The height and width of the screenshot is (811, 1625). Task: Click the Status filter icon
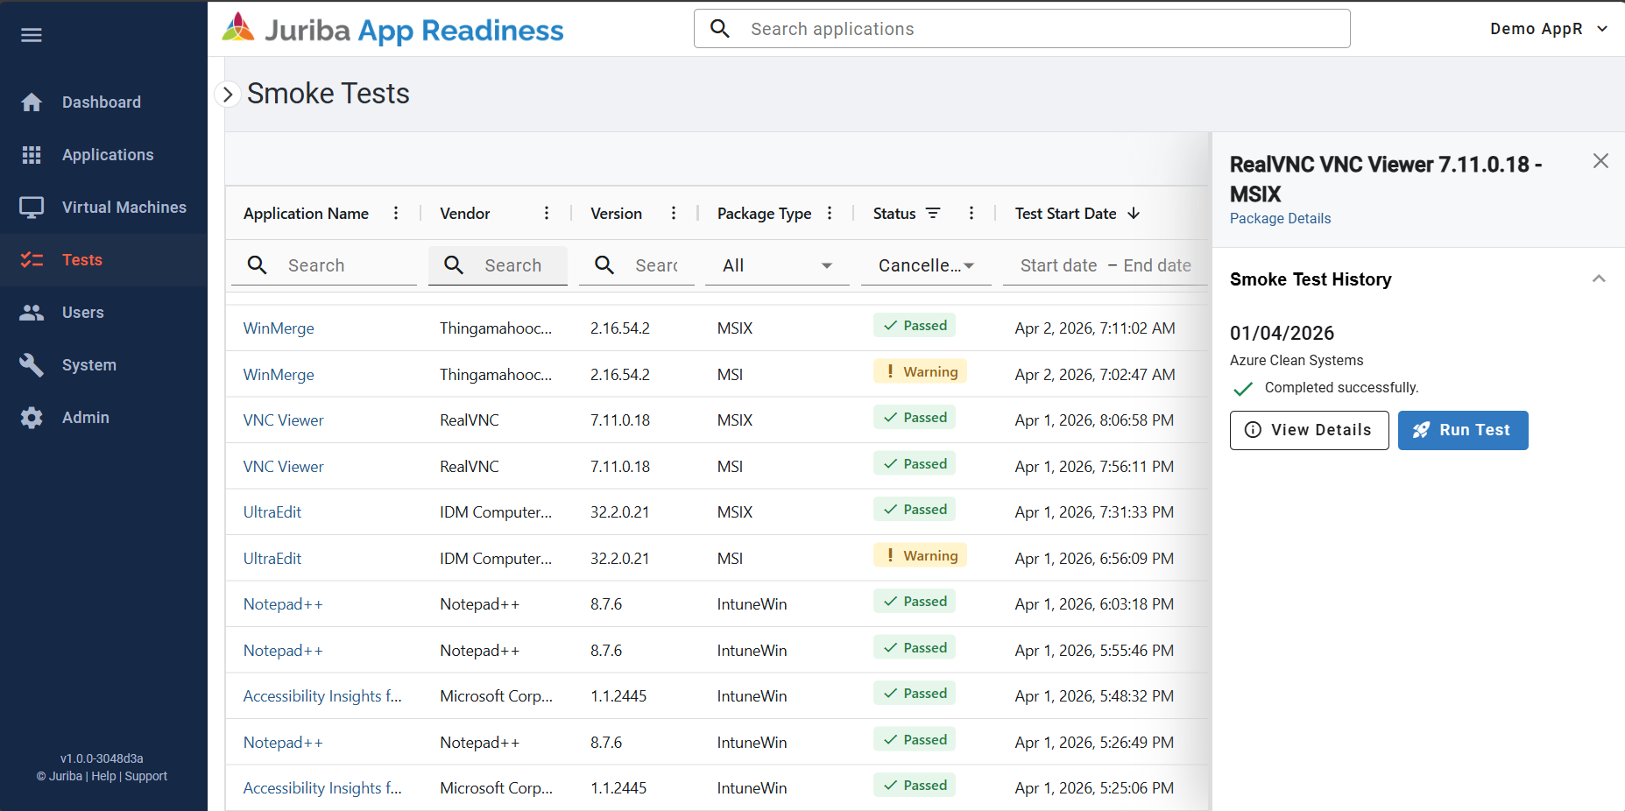point(933,214)
